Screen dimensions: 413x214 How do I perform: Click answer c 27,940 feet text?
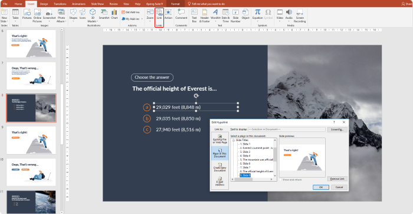click(x=178, y=129)
